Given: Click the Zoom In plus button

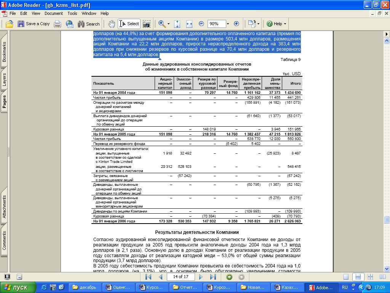Looking at the screenshot, I should [236, 24].
